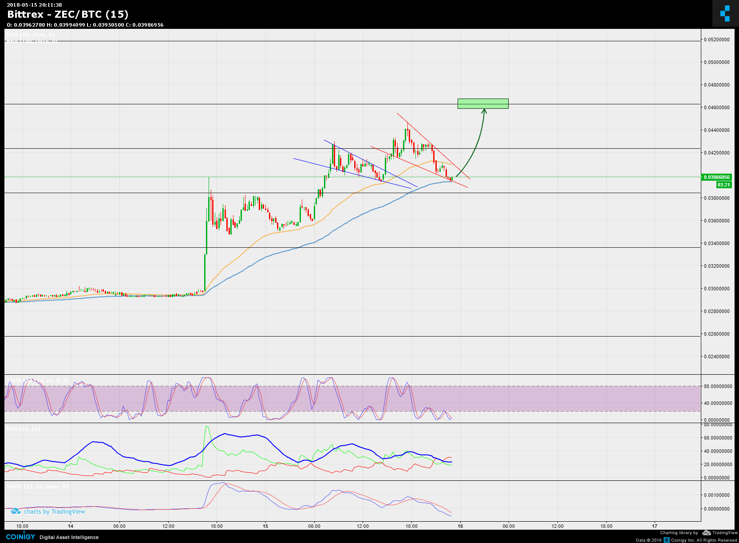The width and height of the screenshot is (739, 543).
Task: Click the TradingView cloud icon beside 'charts by'
Action: [16, 511]
